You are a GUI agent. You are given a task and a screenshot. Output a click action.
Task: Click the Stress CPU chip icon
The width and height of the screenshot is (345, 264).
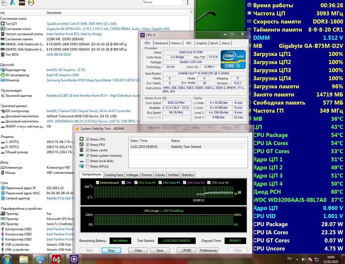(x=82, y=139)
